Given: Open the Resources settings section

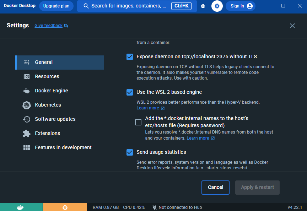Looking at the screenshot, I should tap(60, 76).
